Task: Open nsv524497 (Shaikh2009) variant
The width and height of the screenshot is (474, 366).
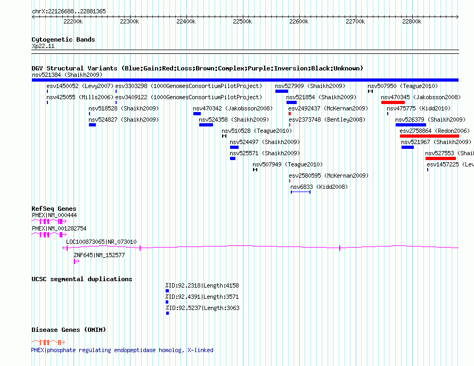Action: (x=265, y=142)
